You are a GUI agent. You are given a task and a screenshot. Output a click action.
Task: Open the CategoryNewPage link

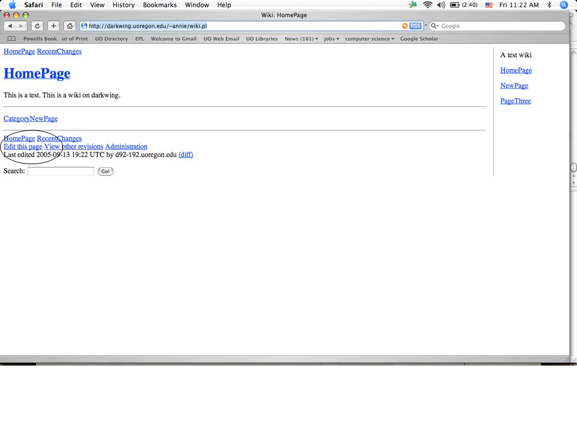point(31,118)
